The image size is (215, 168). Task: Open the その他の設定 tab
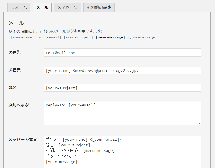[99, 7]
